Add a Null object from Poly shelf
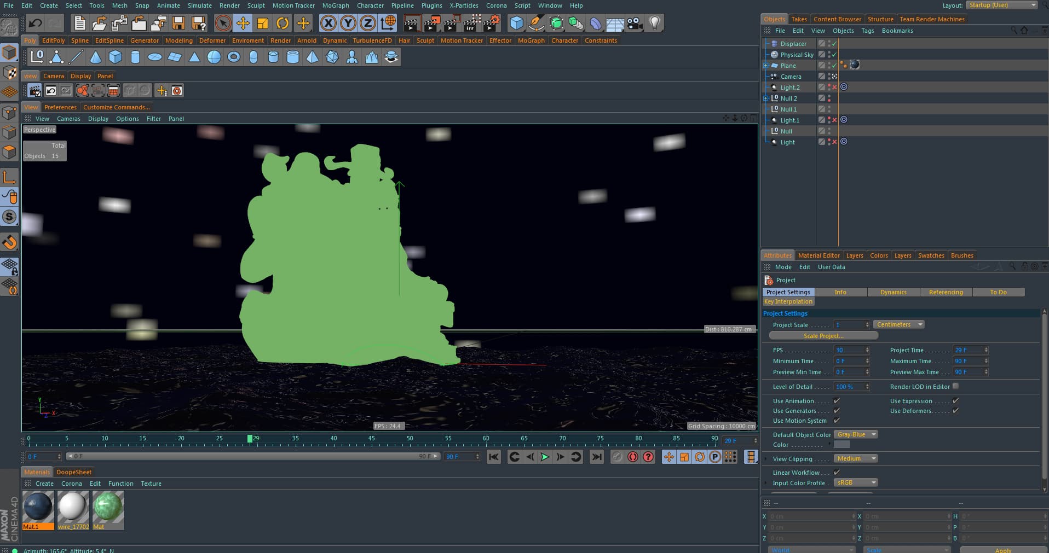The width and height of the screenshot is (1049, 553). [37, 57]
